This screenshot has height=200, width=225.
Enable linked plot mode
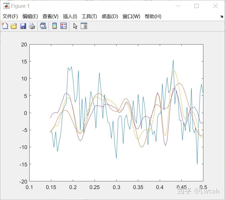(x=43, y=26)
